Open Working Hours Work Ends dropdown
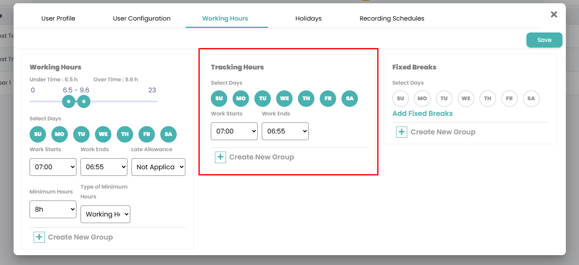 point(104,167)
